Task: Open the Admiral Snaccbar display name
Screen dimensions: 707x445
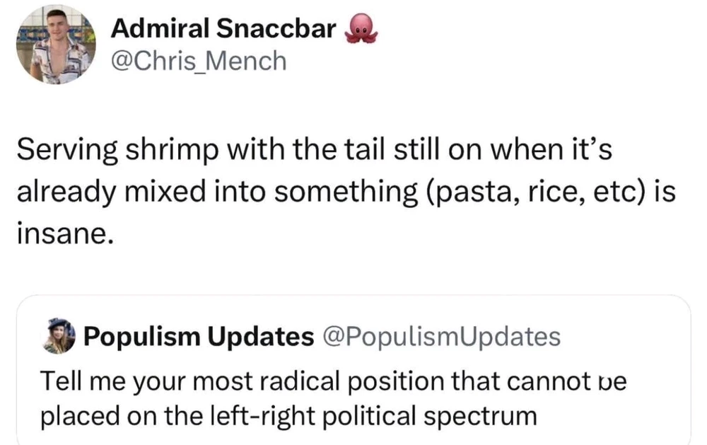Action: click(224, 28)
